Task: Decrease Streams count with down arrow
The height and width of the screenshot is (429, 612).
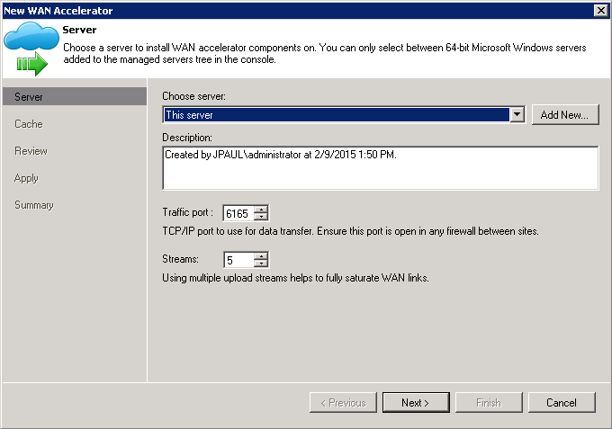Action: pyautogui.click(x=261, y=264)
